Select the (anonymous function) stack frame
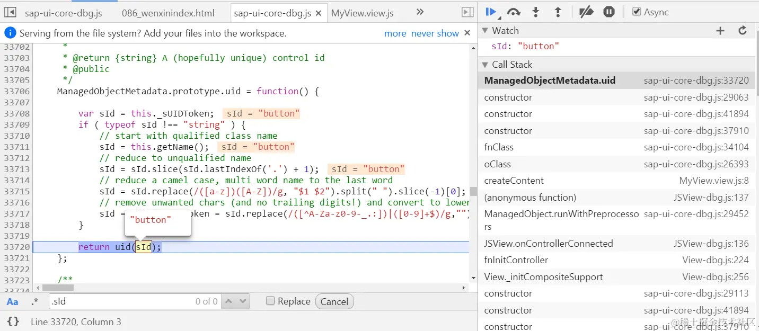 pos(616,198)
